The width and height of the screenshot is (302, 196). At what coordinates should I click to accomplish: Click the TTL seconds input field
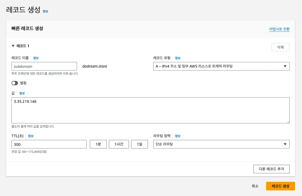coord(49,144)
